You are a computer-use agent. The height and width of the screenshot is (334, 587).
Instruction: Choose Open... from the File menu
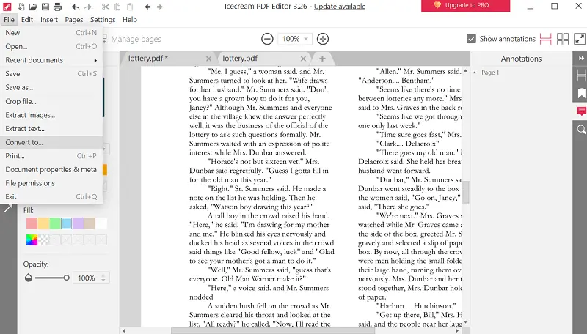[51, 46]
